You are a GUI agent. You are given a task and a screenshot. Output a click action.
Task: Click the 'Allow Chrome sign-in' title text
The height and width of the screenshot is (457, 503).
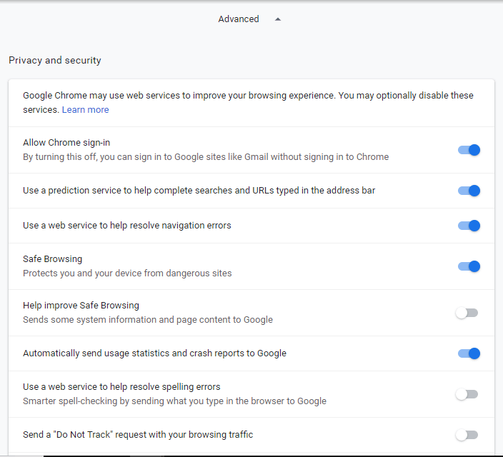(66, 143)
